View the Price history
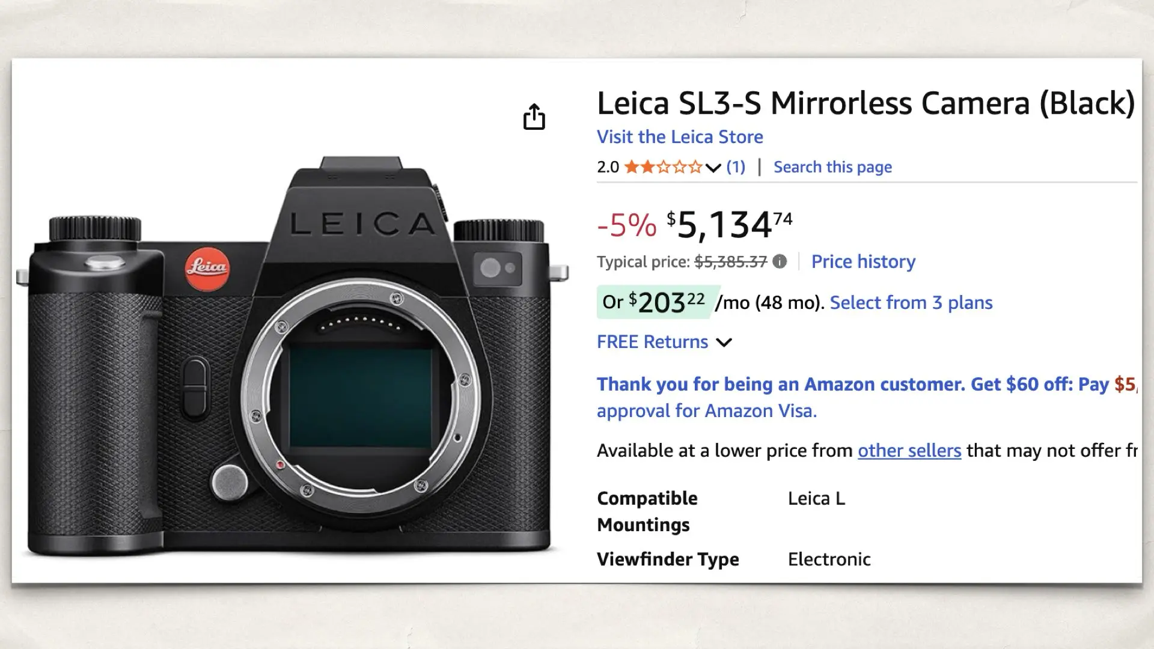The image size is (1154, 649). coord(863,261)
